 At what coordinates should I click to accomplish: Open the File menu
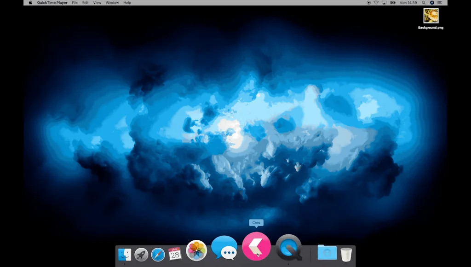[x=75, y=3]
